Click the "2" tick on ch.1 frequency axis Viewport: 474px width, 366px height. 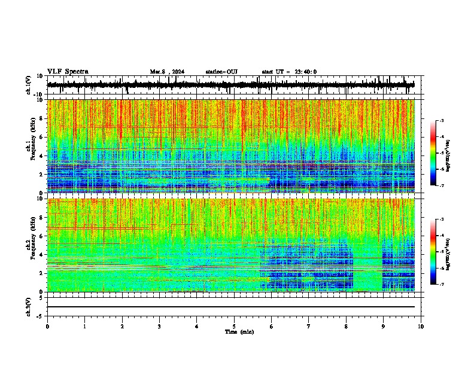[41, 175]
